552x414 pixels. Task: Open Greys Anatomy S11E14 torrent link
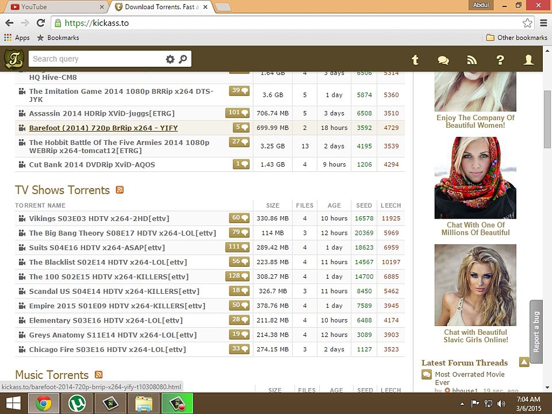(x=113, y=335)
